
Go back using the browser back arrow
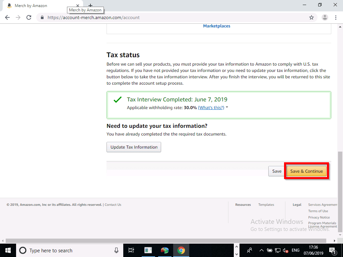click(7, 17)
